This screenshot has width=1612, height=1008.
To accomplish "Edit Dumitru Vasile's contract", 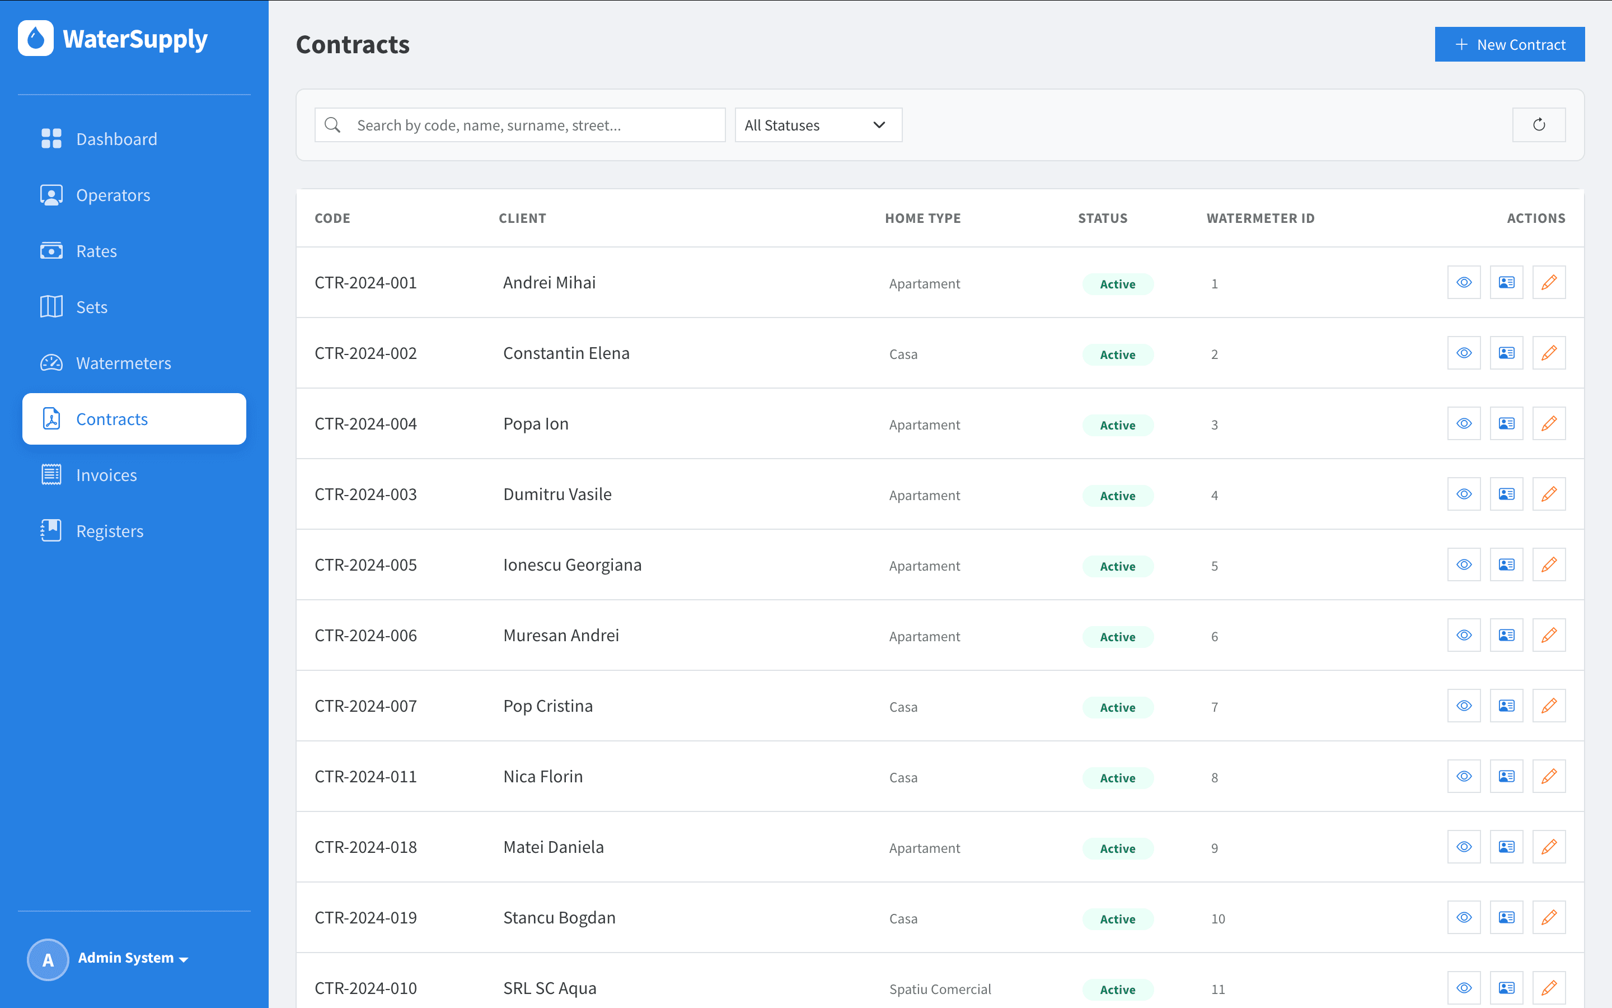I will click(1549, 494).
